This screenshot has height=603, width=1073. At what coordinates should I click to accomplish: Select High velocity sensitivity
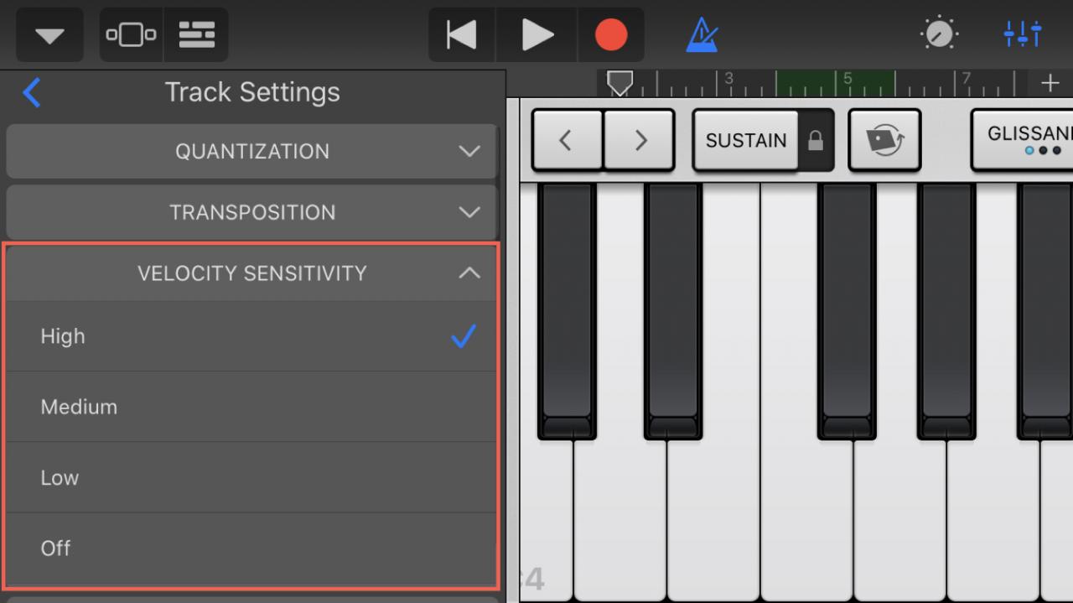(x=251, y=336)
